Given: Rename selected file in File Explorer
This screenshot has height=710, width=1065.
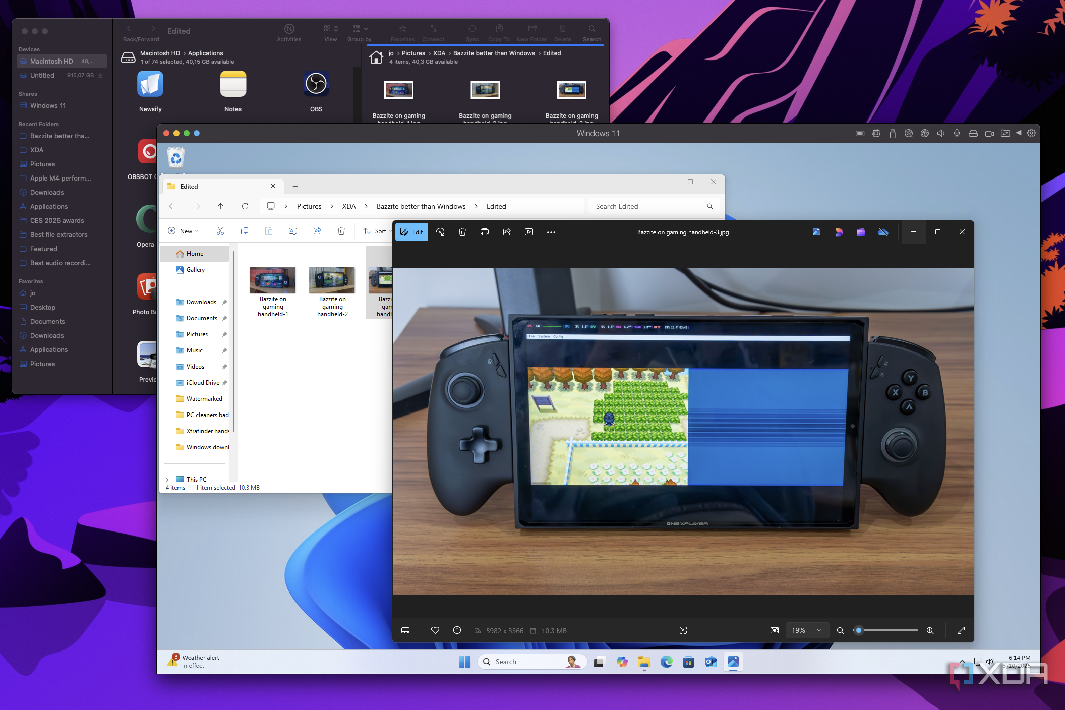Looking at the screenshot, I should click(x=293, y=231).
